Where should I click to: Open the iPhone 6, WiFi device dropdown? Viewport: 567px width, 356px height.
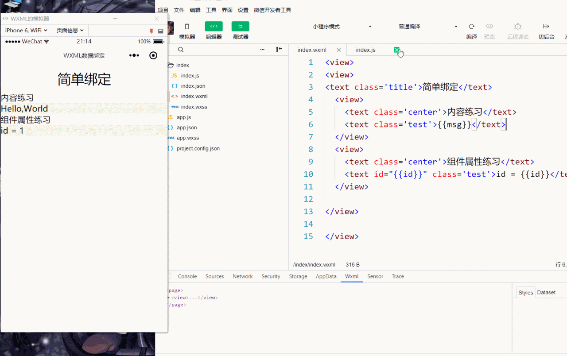point(26,31)
